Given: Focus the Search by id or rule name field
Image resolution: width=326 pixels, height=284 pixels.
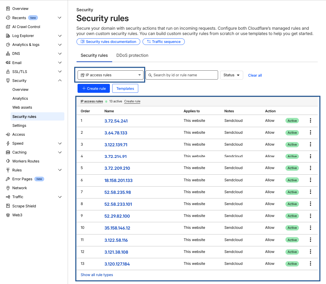Looking at the screenshot, I should tap(182, 75).
